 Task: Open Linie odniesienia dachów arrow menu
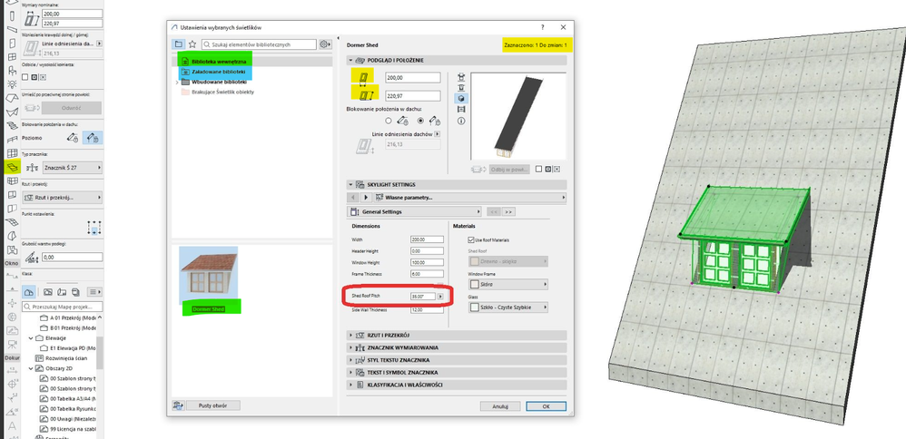point(437,134)
